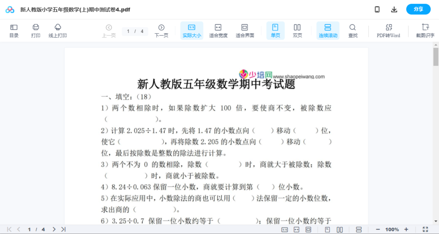The width and height of the screenshot is (439, 234).
Task: Open the 查找 search tool
Action: pos(353,30)
